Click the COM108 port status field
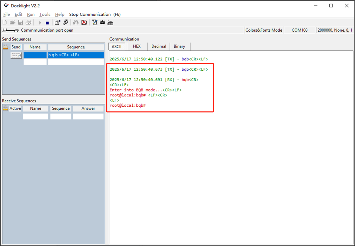Image resolution: width=355 pixels, height=246 pixels. (299, 30)
